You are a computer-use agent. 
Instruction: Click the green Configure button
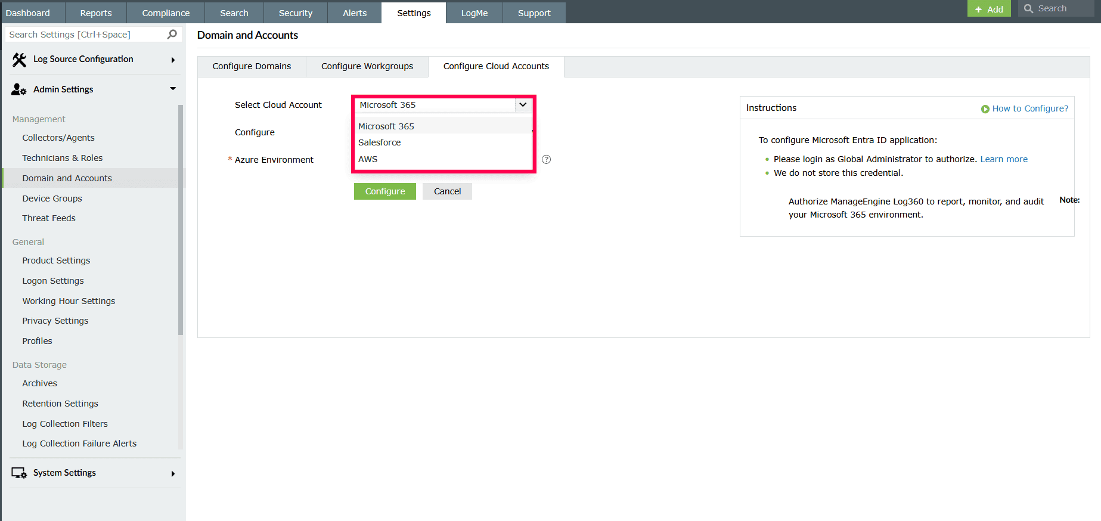tap(385, 191)
